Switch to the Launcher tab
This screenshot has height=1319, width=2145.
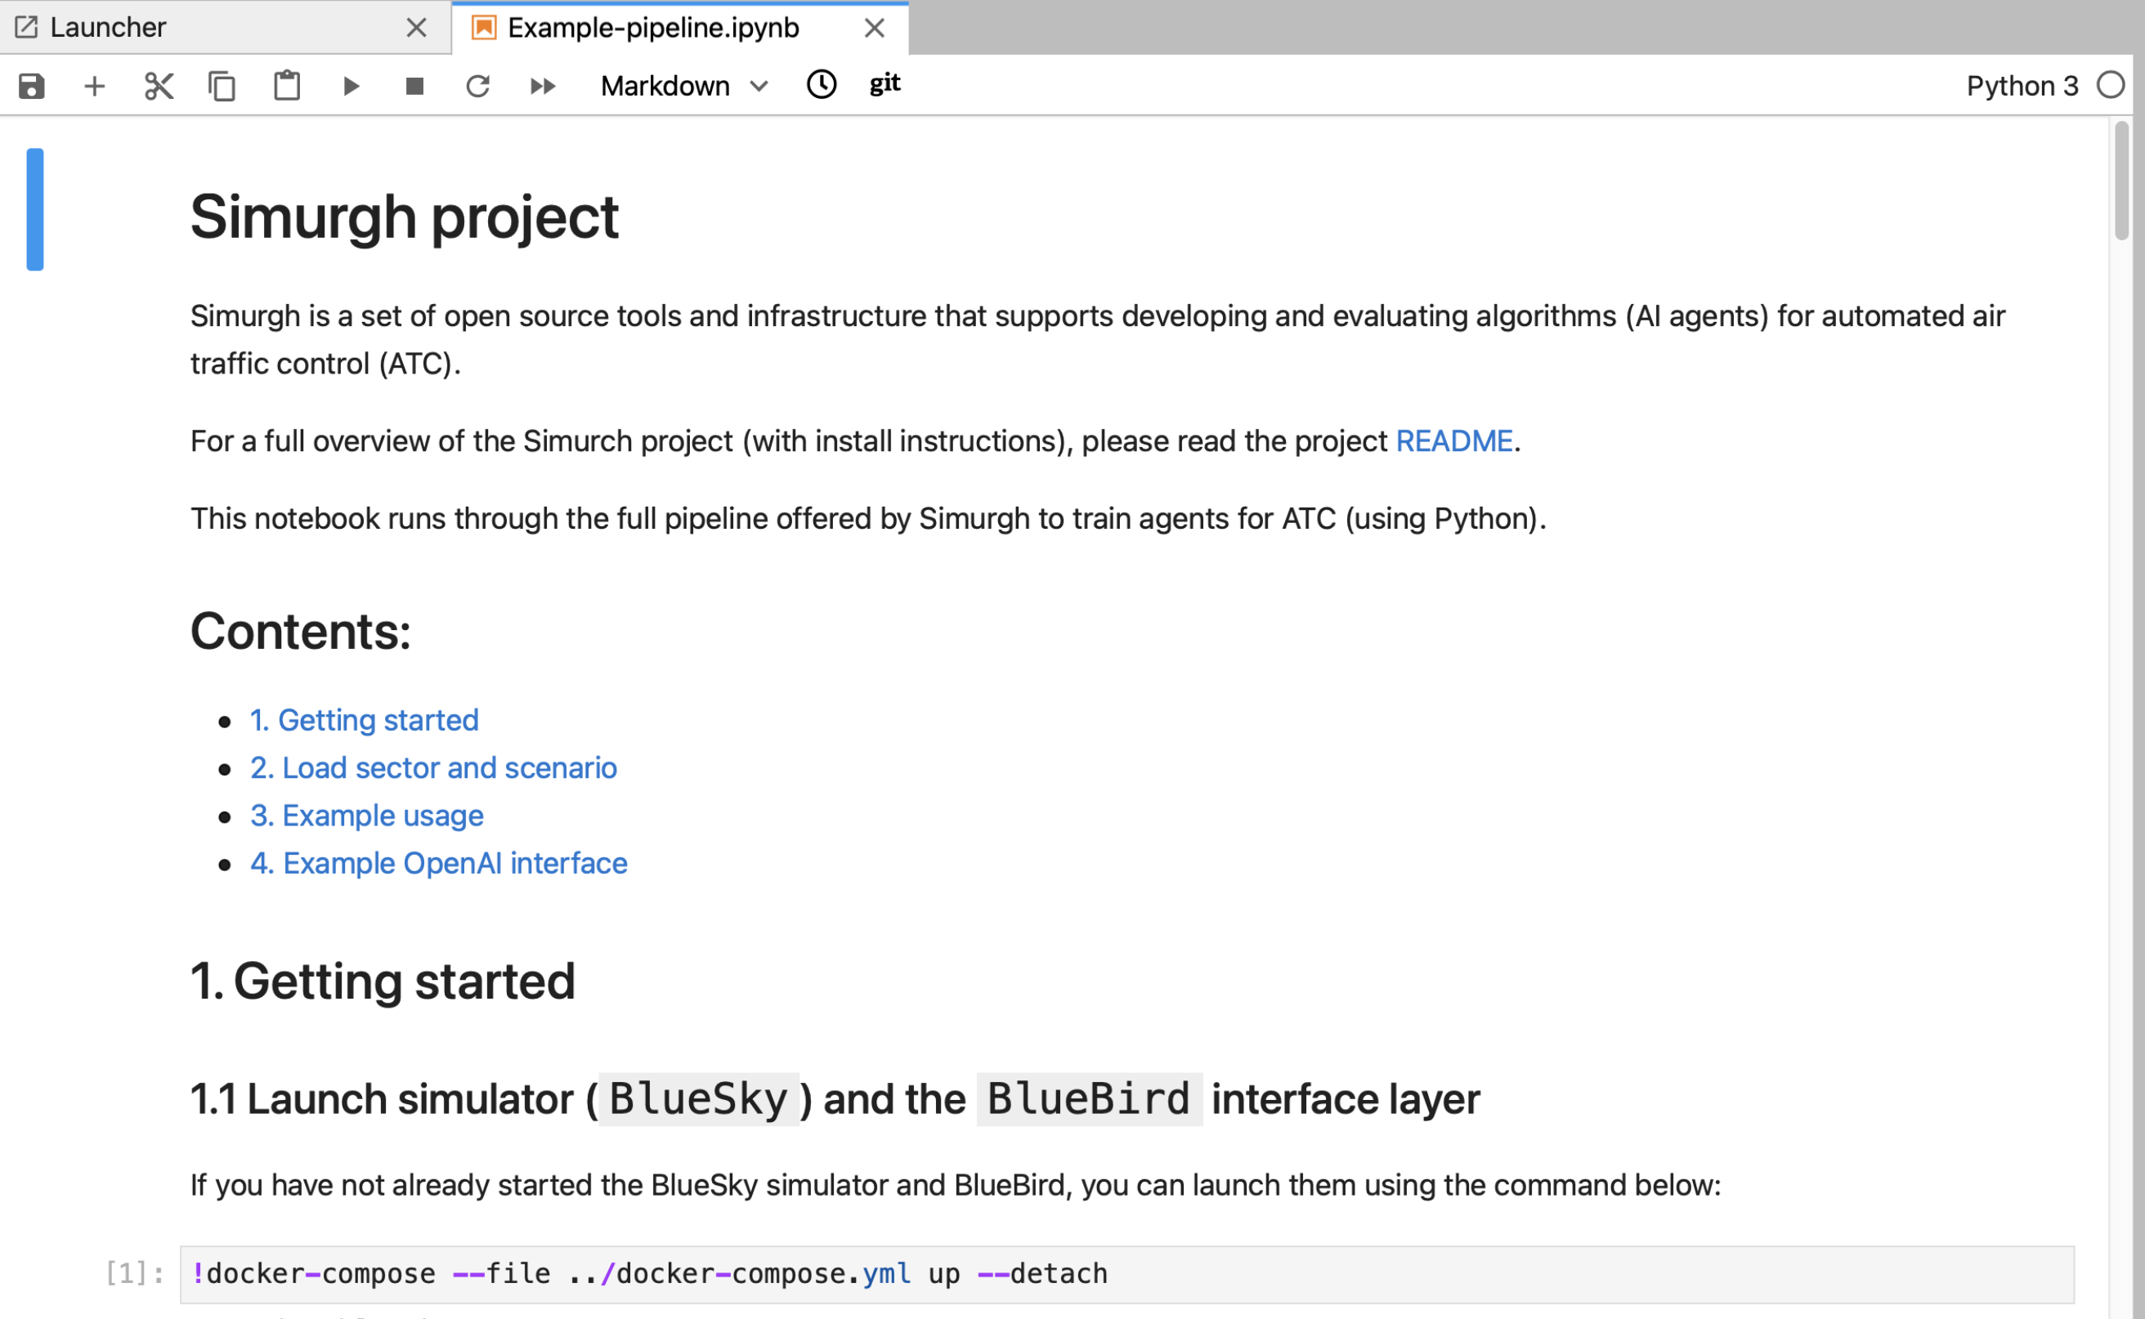coord(225,28)
